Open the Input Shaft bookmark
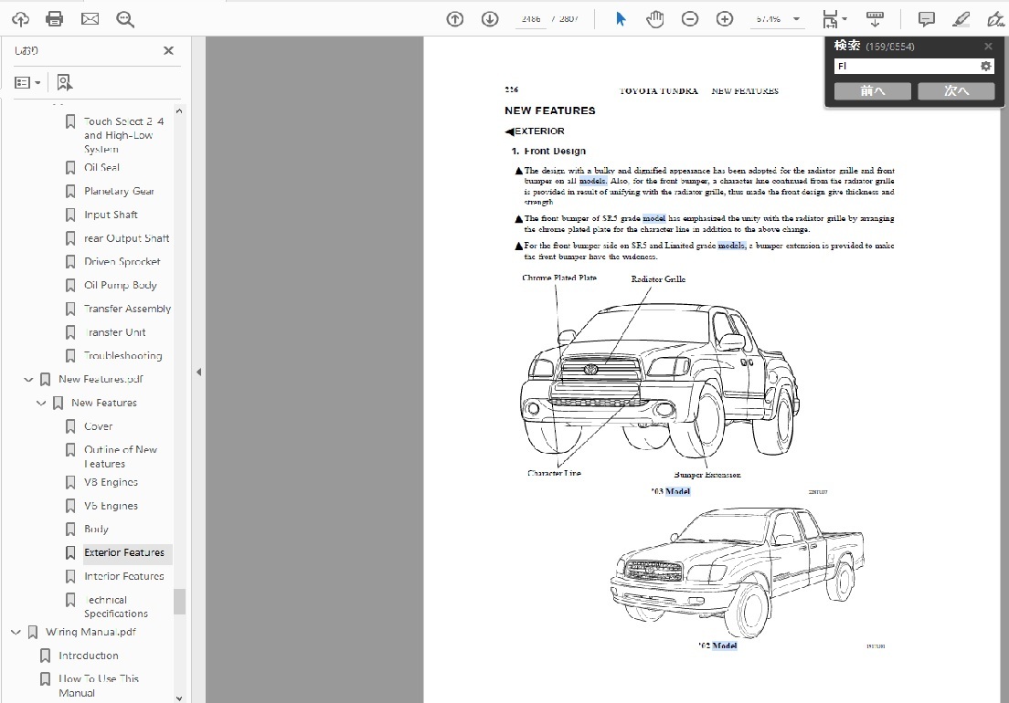The height and width of the screenshot is (703, 1009). pos(111,215)
